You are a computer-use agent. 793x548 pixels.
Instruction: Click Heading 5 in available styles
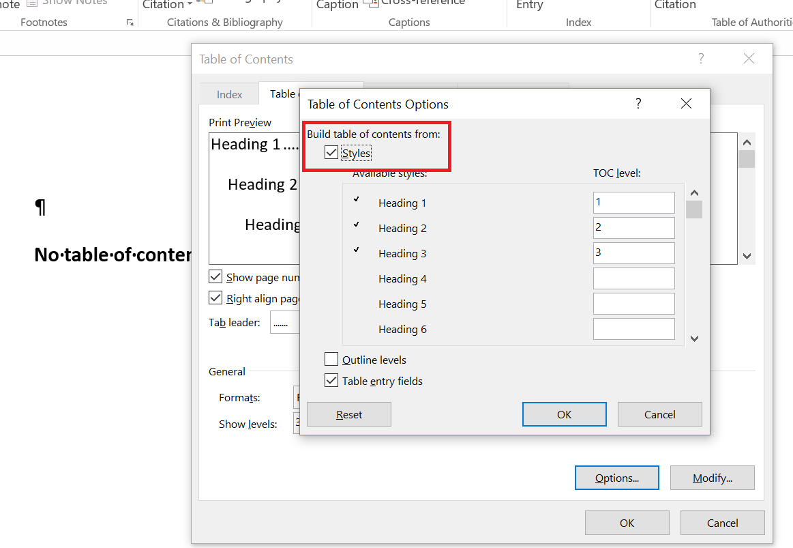coord(402,304)
